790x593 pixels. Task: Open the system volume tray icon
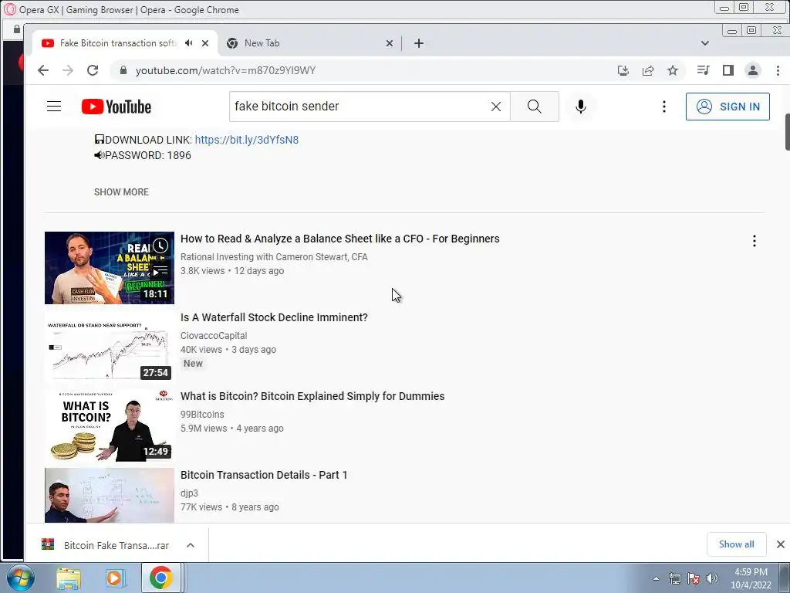pyautogui.click(x=712, y=579)
